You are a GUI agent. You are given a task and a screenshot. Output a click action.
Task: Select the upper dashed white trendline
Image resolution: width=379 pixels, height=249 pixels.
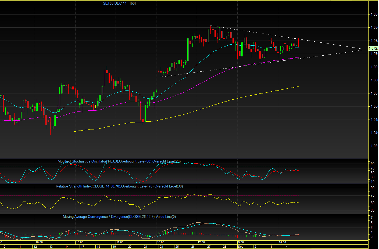coord(286,38)
